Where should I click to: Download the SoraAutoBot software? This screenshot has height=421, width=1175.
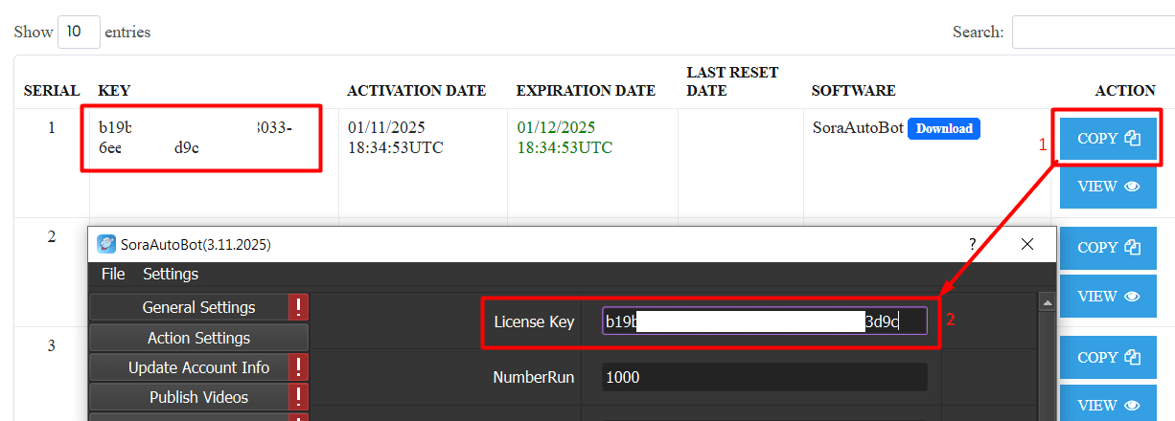click(x=944, y=128)
